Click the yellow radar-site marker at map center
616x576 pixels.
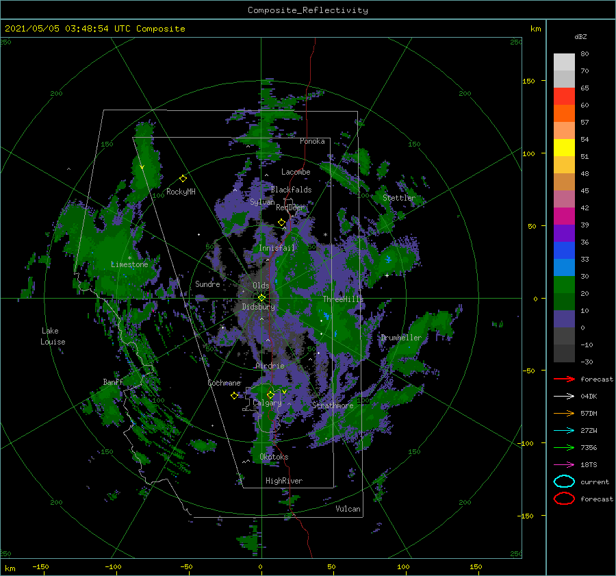[x=261, y=298]
